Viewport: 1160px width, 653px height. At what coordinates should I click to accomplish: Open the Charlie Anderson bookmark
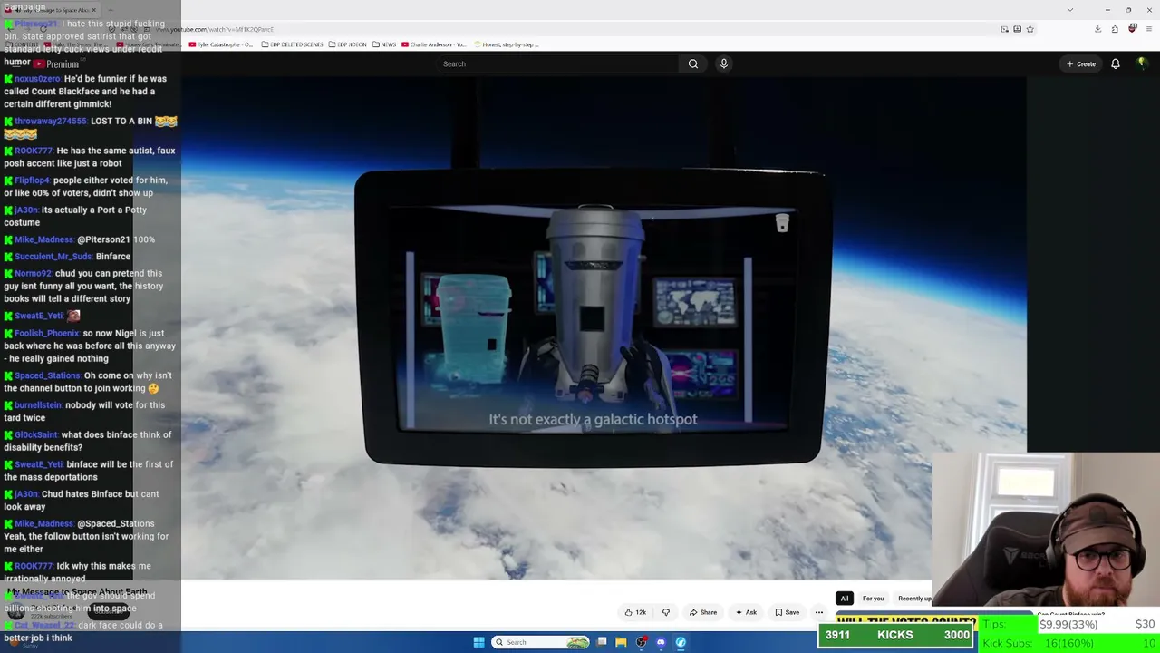tap(433, 44)
